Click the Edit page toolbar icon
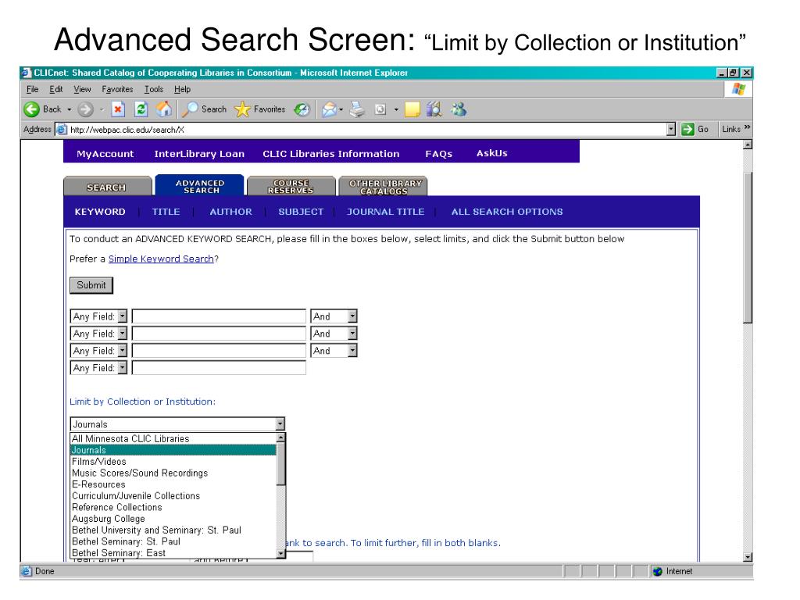The height and width of the screenshot is (600, 800). (380, 109)
